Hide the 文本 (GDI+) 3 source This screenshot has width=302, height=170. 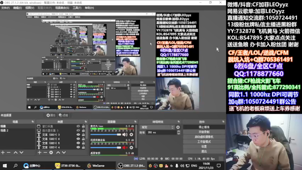coord(78,134)
